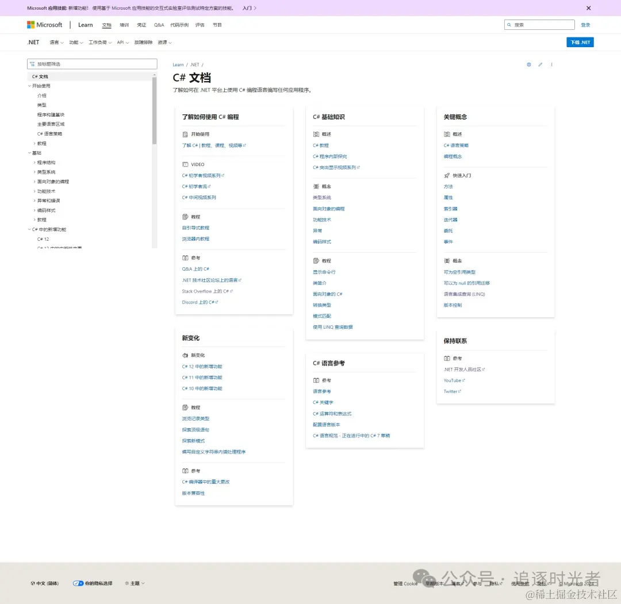Click the 概述 icon in C# 基础知识 card
Image resolution: width=621 pixels, height=604 pixels.
point(316,134)
